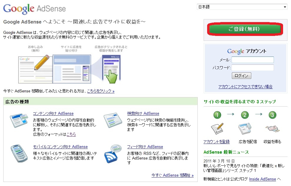Click the step 1 notepad pencil icon
This screenshot has width=291, height=186.
[x=217, y=129]
